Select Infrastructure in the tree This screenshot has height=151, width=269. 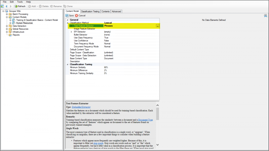18,32
